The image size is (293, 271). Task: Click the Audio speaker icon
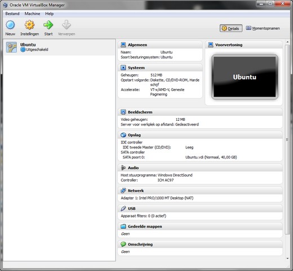point(123,168)
